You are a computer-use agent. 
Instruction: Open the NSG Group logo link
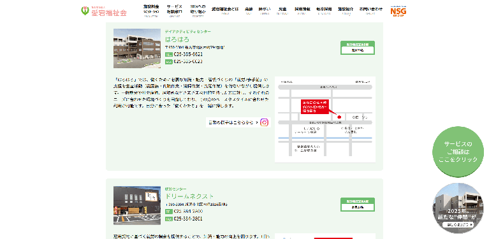click(398, 11)
